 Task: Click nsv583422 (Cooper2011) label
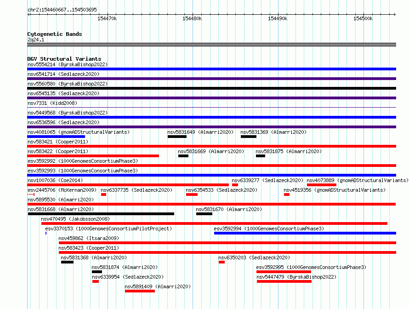58,151
